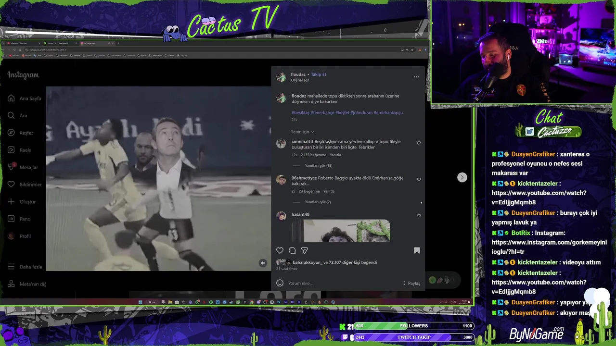
Task: Open 06ahmettyce commenter avatar
Action: pyautogui.click(x=281, y=180)
